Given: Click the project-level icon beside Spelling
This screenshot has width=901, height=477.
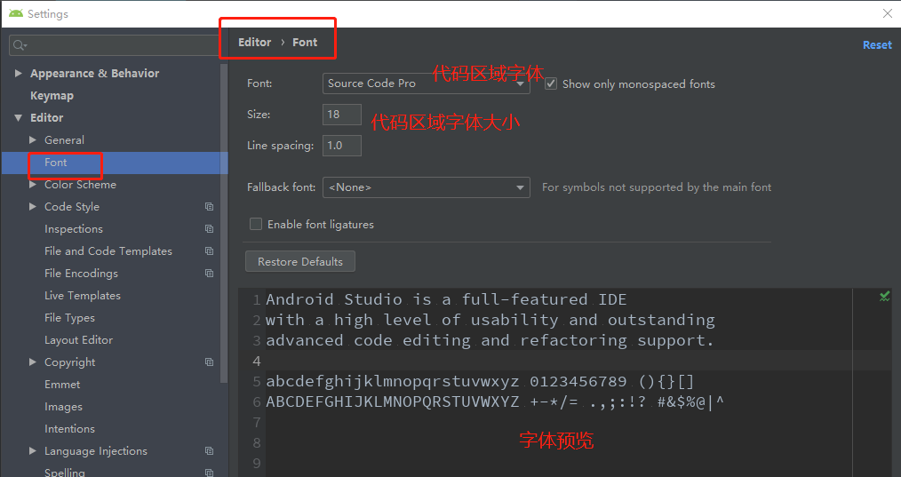Looking at the screenshot, I should [209, 473].
